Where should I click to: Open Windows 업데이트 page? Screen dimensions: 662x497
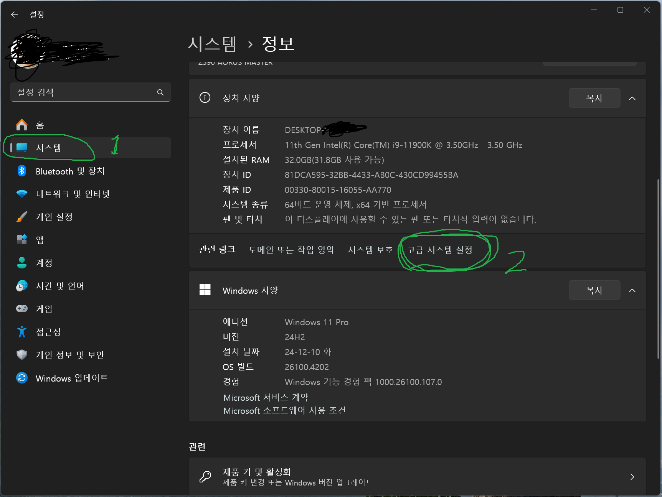point(91,378)
